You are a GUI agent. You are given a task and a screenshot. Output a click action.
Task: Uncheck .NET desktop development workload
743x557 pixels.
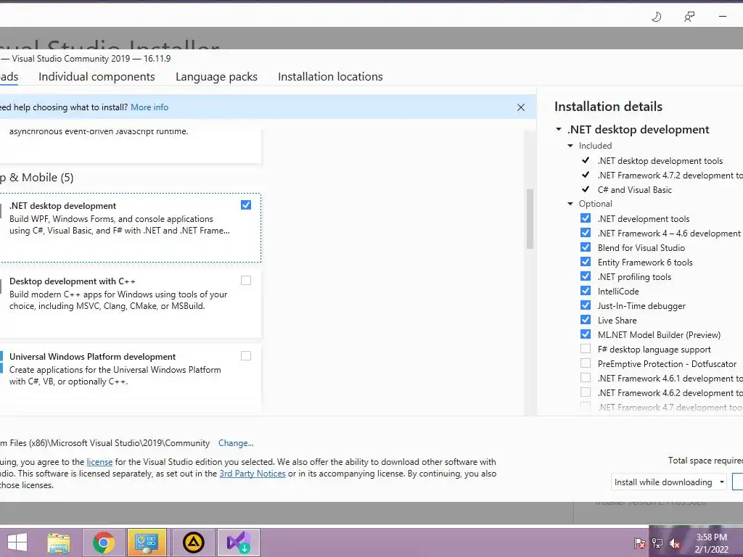click(246, 205)
